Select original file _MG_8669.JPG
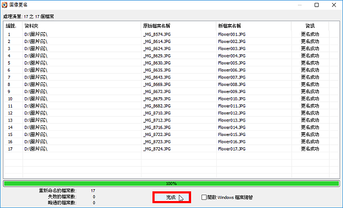This screenshot has height=208, width=343. pyautogui.click(x=157, y=84)
